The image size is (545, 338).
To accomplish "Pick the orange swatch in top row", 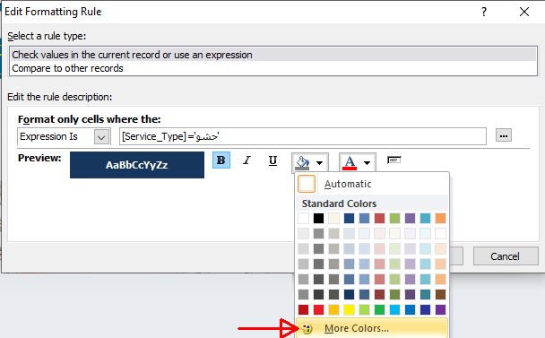I will [x=440, y=219].
